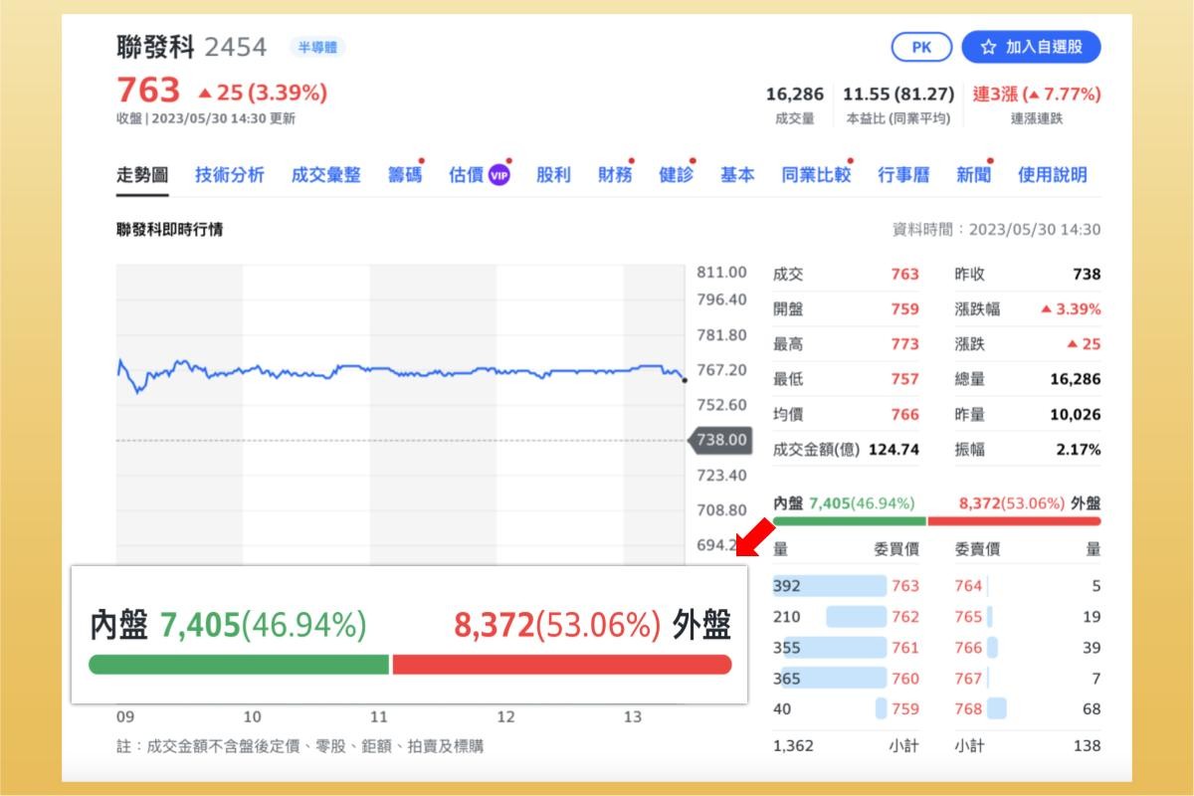This screenshot has height=796, width=1194.
Task: Click the ask subtotal 138
Action: (1088, 745)
